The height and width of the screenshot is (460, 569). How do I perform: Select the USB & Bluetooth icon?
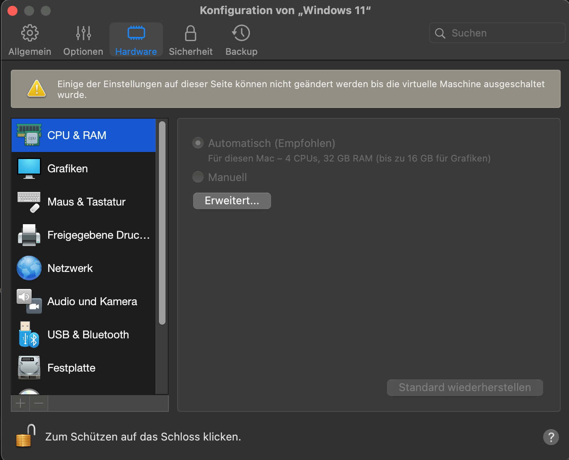[29, 335]
